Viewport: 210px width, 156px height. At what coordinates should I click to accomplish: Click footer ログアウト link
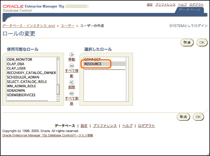pos(146,126)
